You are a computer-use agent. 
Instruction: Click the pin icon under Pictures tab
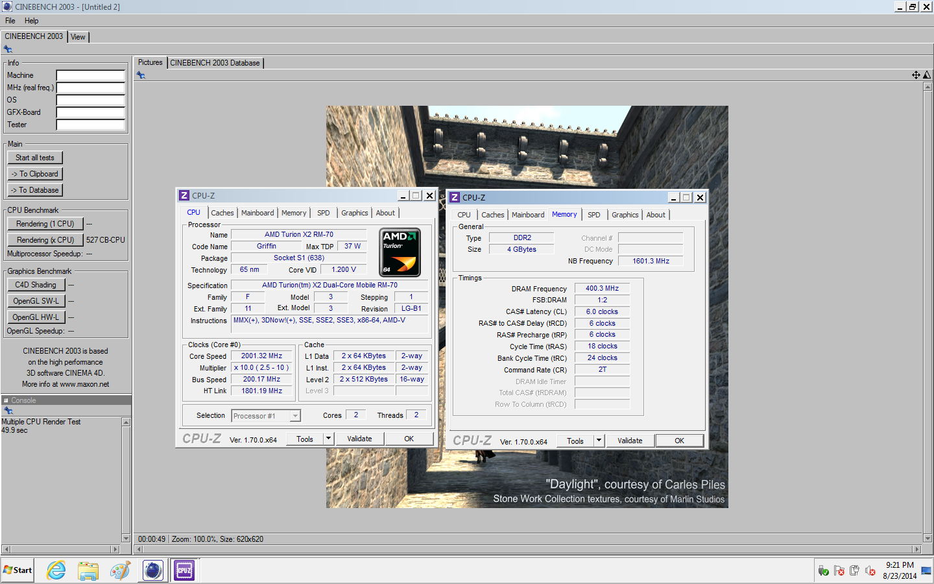(141, 75)
